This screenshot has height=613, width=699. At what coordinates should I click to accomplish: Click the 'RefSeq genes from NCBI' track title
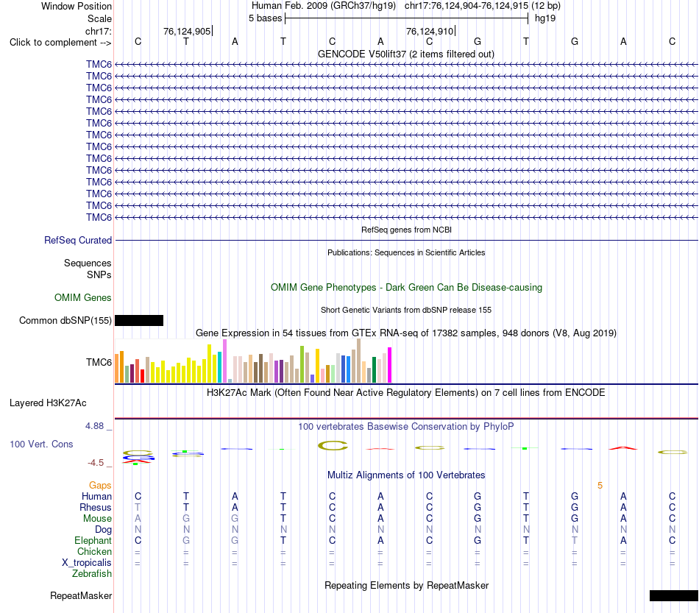click(406, 230)
